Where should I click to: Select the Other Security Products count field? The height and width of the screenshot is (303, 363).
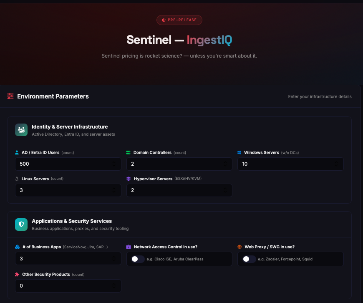pyautogui.click(x=63, y=286)
